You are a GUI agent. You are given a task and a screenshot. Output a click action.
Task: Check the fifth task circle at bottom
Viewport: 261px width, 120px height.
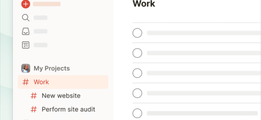coord(137,113)
